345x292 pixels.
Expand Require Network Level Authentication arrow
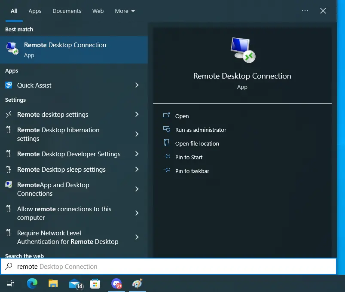(x=137, y=237)
